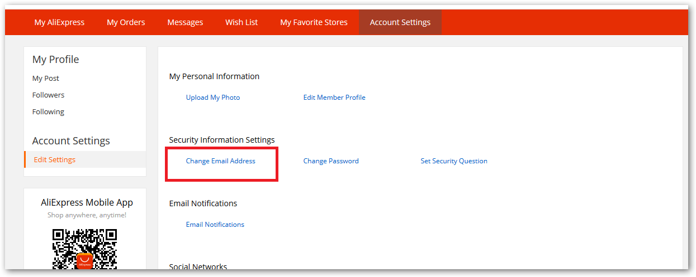Open the Messages tab
The width and height of the screenshot is (696, 277).
click(185, 22)
